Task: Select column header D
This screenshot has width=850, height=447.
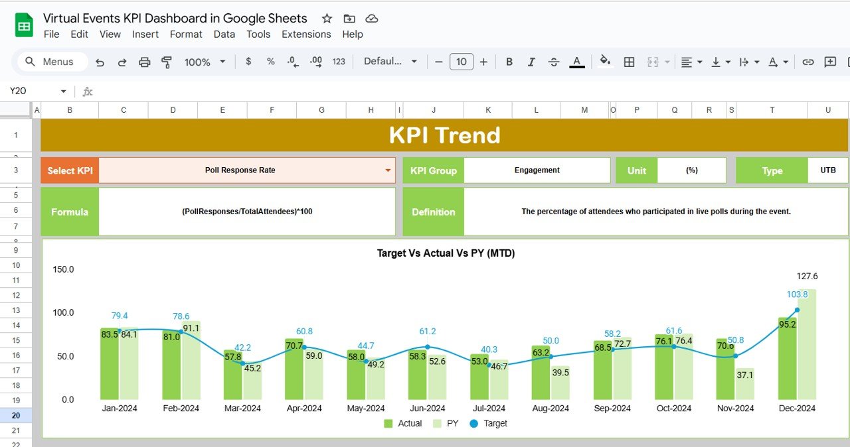Action: click(x=173, y=110)
